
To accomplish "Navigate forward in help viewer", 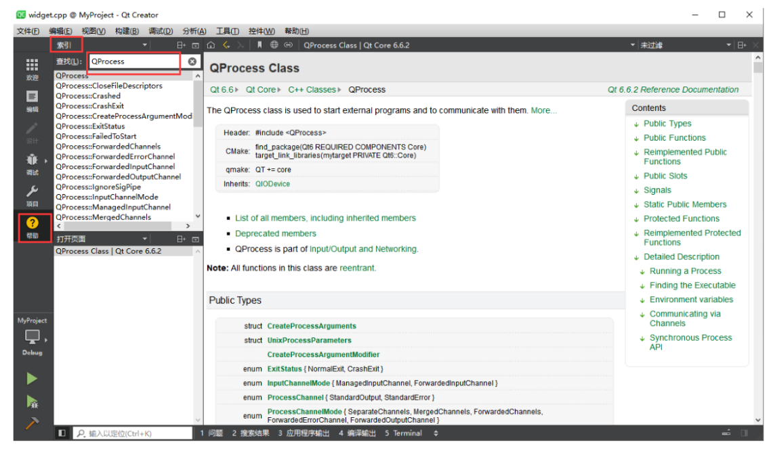I will click(x=241, y=45).
